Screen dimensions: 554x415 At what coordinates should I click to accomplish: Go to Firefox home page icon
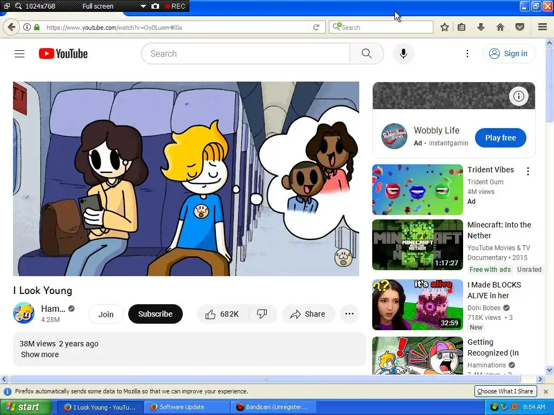coord(500,27)
